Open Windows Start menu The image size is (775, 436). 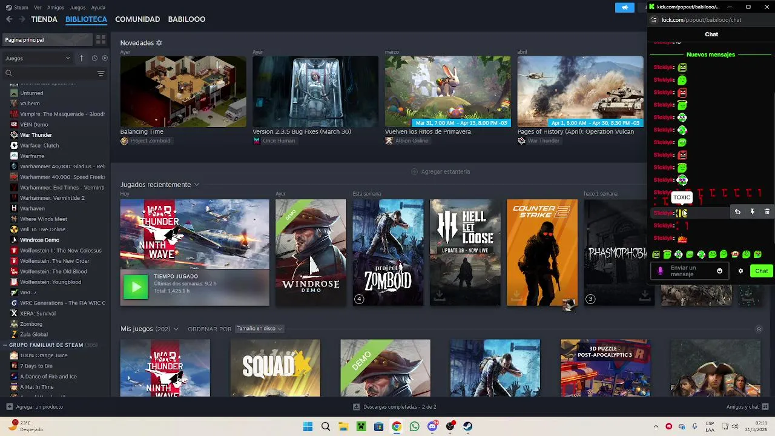pos(308,426)
